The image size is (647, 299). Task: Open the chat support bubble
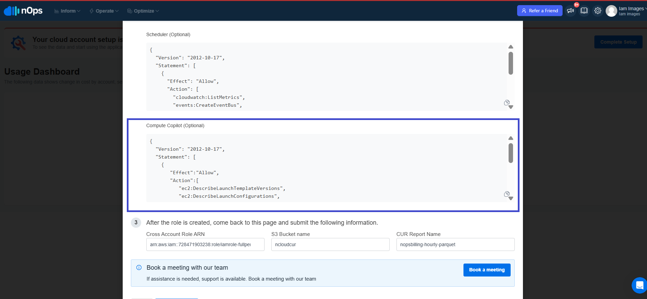point(639,285)
